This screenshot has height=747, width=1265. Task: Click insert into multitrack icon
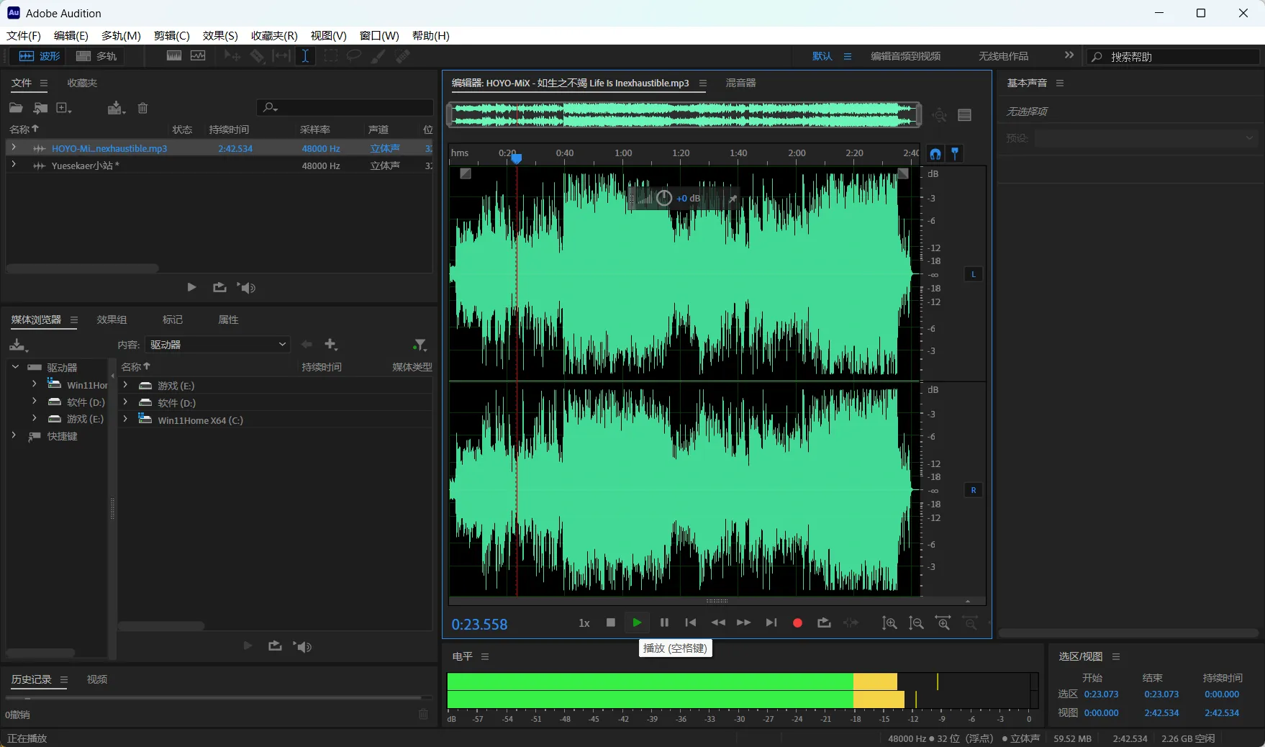[x=116, y=108]
